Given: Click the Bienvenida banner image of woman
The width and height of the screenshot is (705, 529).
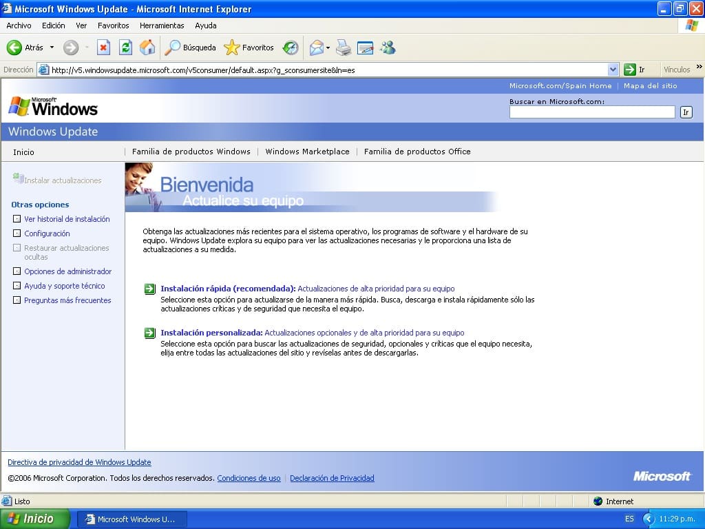Looking at the screenshot, I should pos(143,187).
